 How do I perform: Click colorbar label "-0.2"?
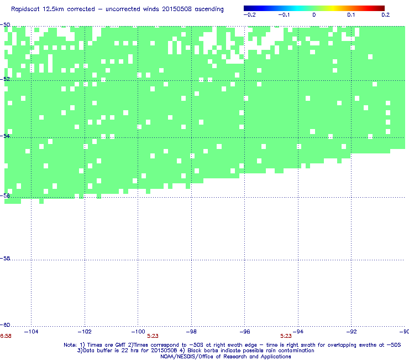pyautogui.click(x=250, y=15)
